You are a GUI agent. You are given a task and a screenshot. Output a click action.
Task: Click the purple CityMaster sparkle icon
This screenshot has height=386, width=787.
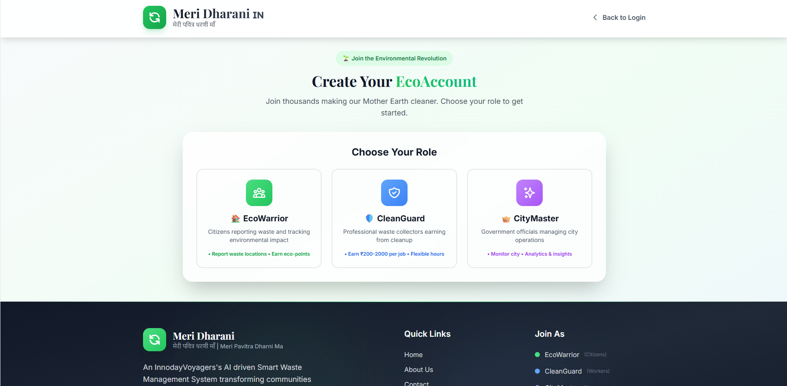529,193
